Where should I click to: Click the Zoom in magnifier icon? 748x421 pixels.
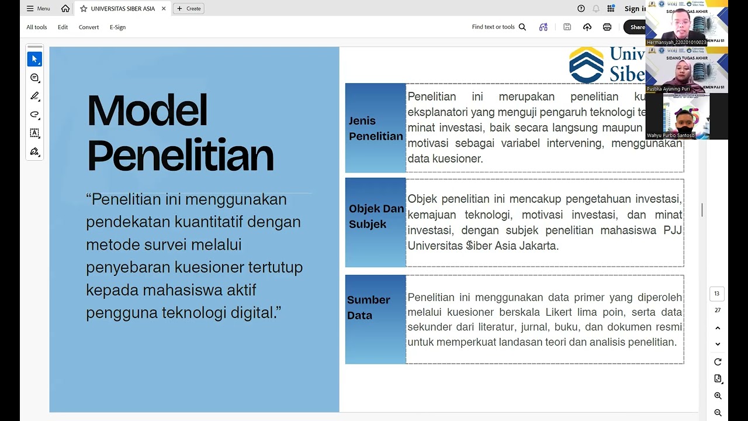tap(718, 396)
